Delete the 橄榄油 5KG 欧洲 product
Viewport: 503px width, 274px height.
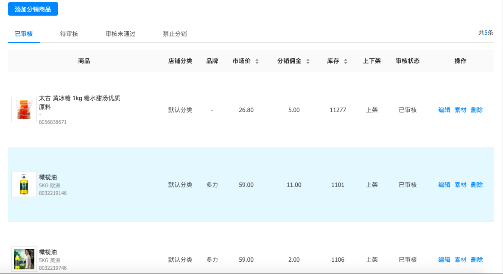click(477, 185)
